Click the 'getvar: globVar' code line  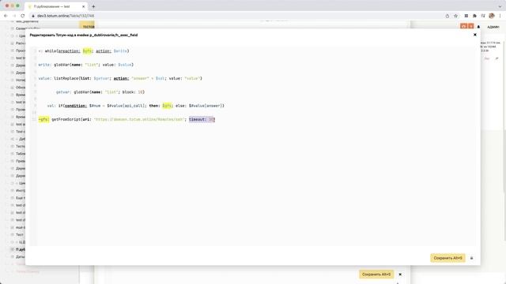(x=100, y=92)
